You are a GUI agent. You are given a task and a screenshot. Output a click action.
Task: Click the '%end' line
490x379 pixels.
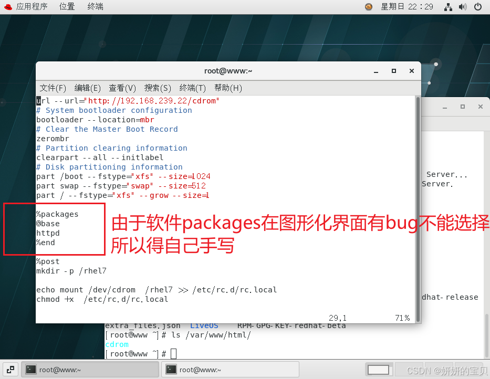46,243
